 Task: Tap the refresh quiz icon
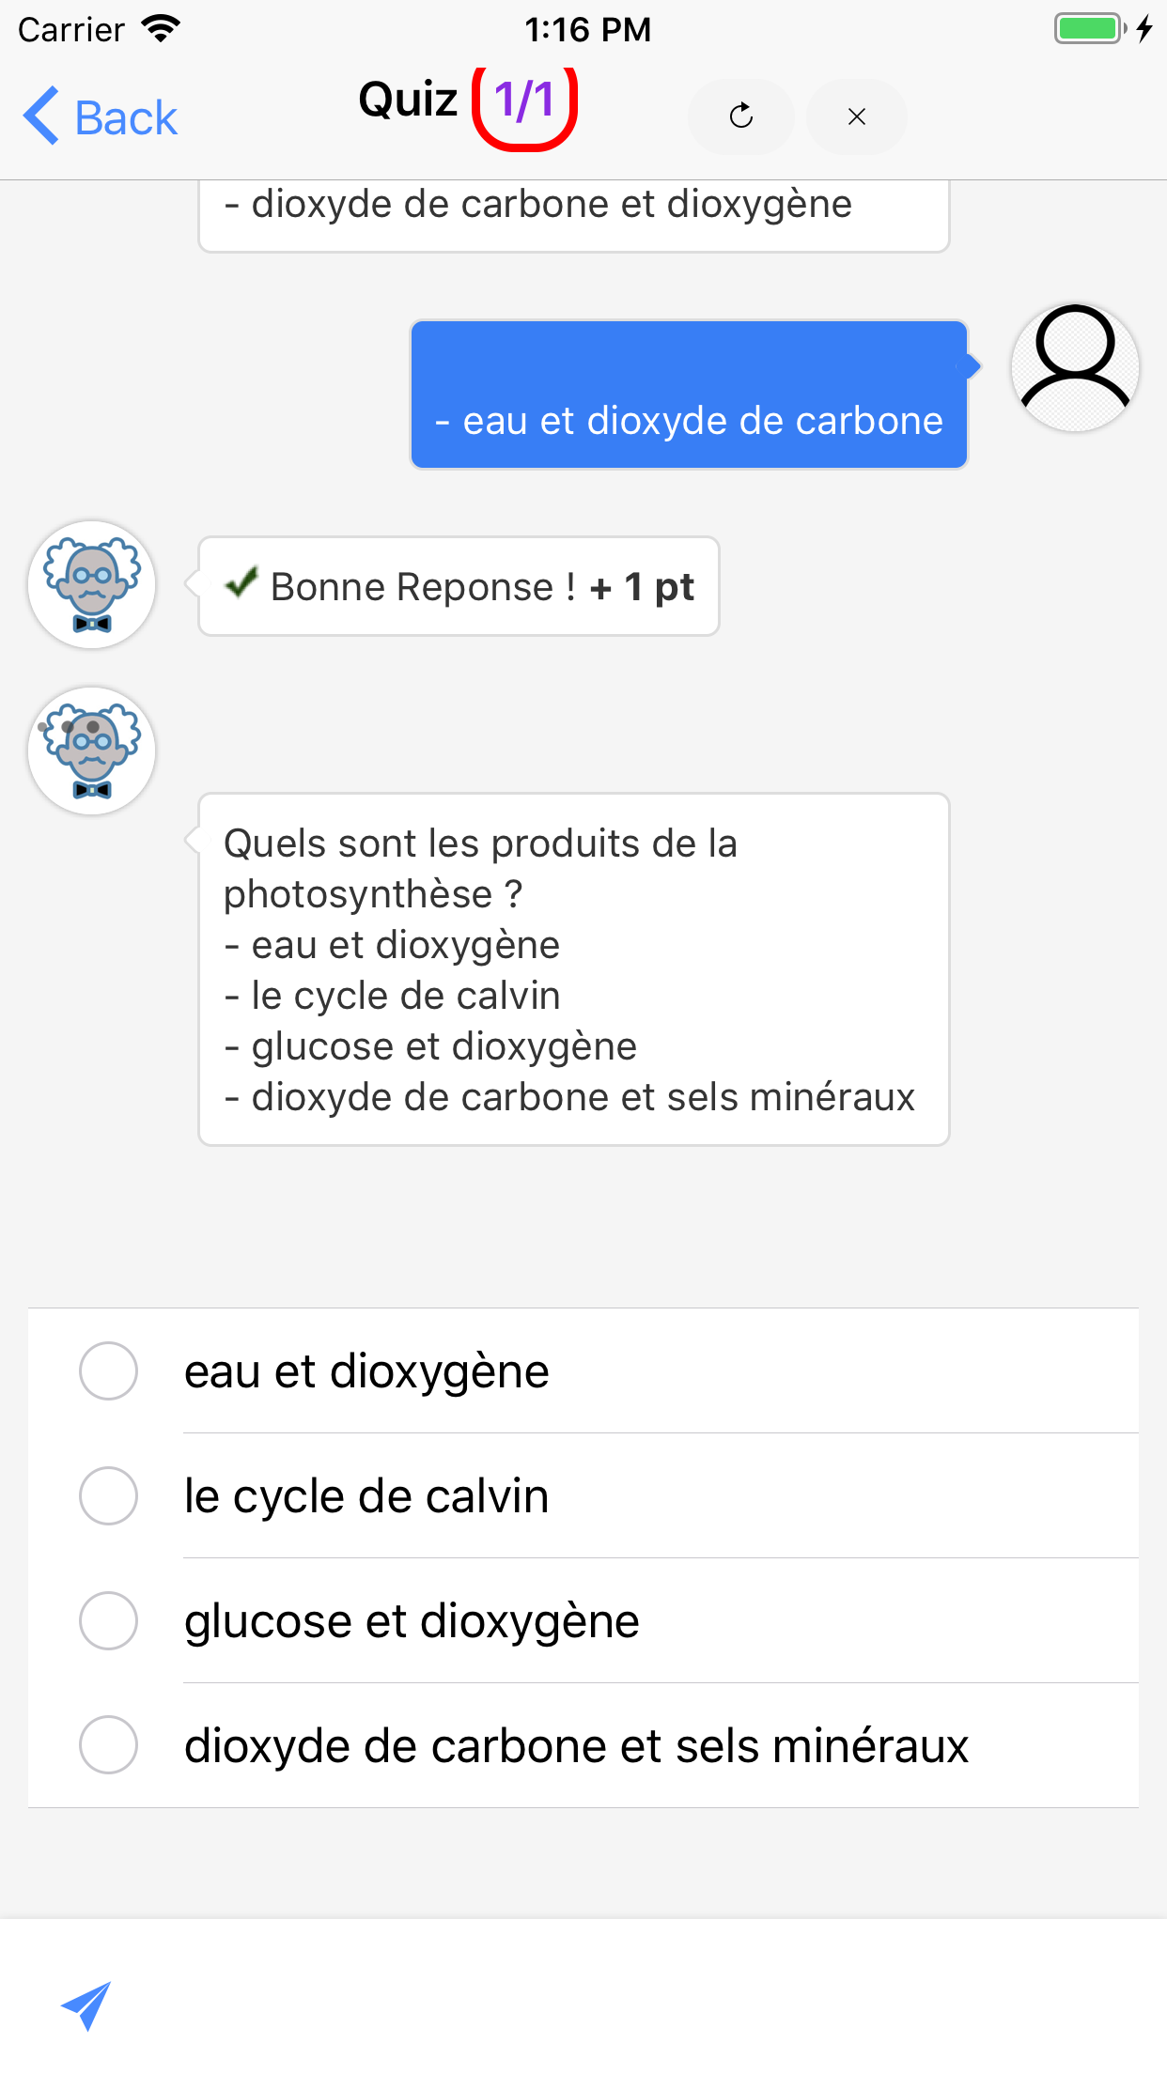click(741, 116)
